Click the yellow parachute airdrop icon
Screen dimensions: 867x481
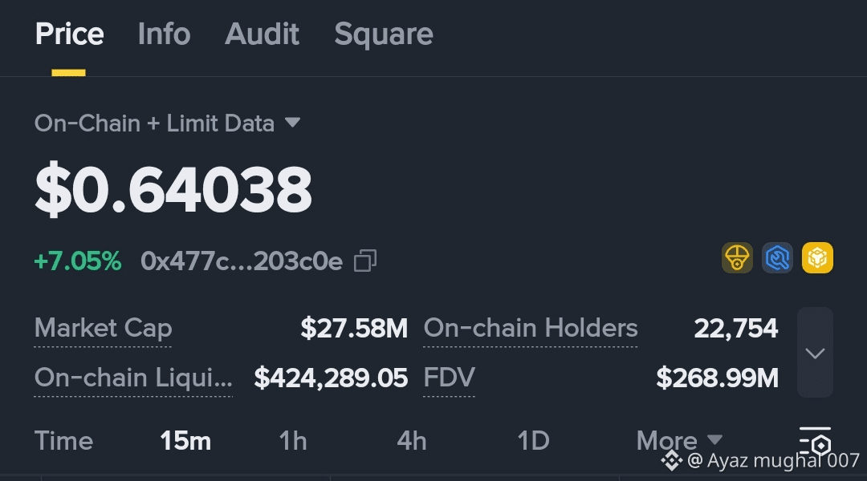(737, 258)
